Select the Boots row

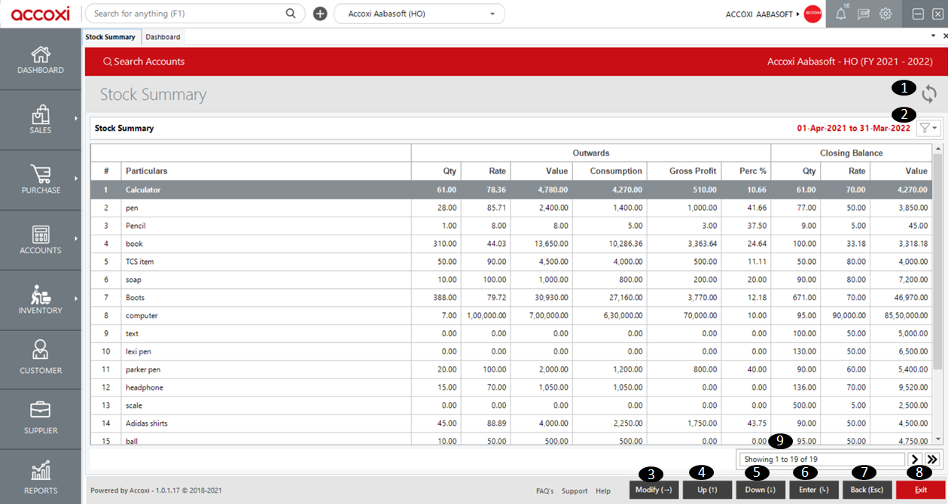tap(511, 298)
